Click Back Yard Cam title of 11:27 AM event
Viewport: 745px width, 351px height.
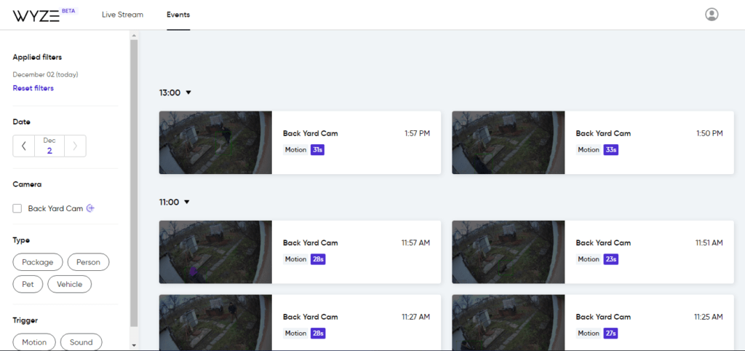tap(310, 317)
